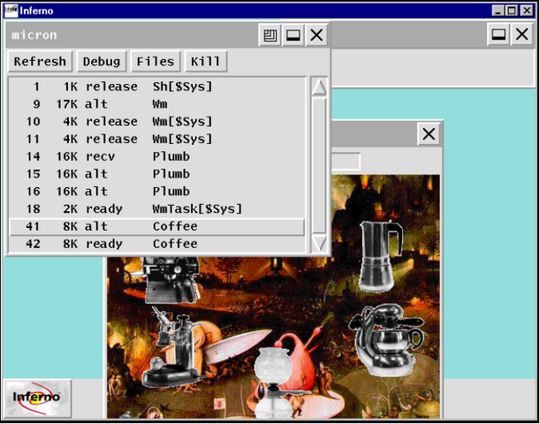Click the lever espresso machine image

(x=173, y=347)
